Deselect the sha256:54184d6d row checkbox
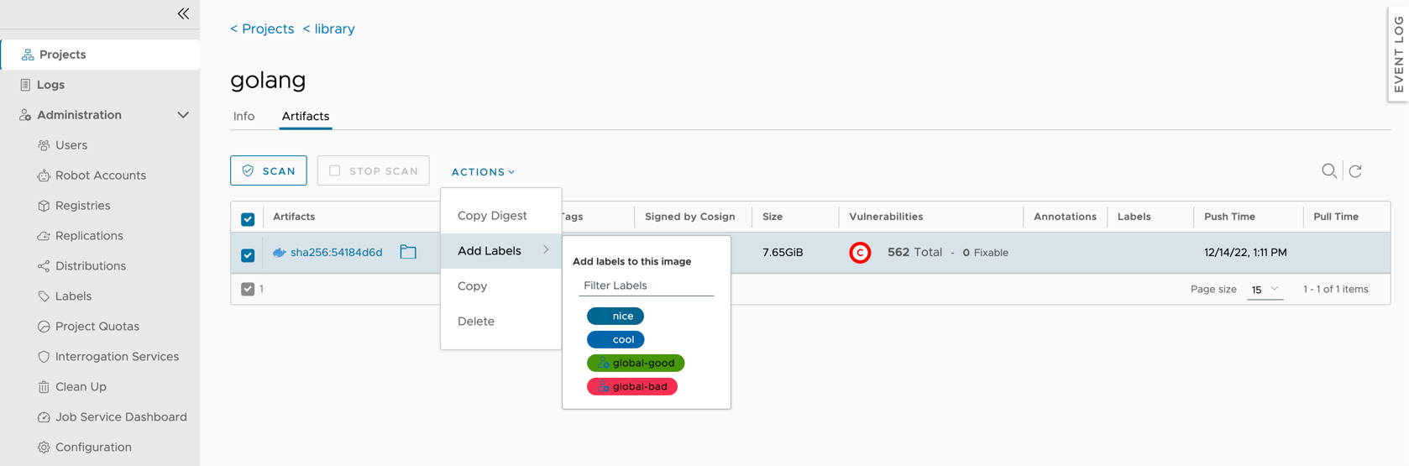 [248, 254]
